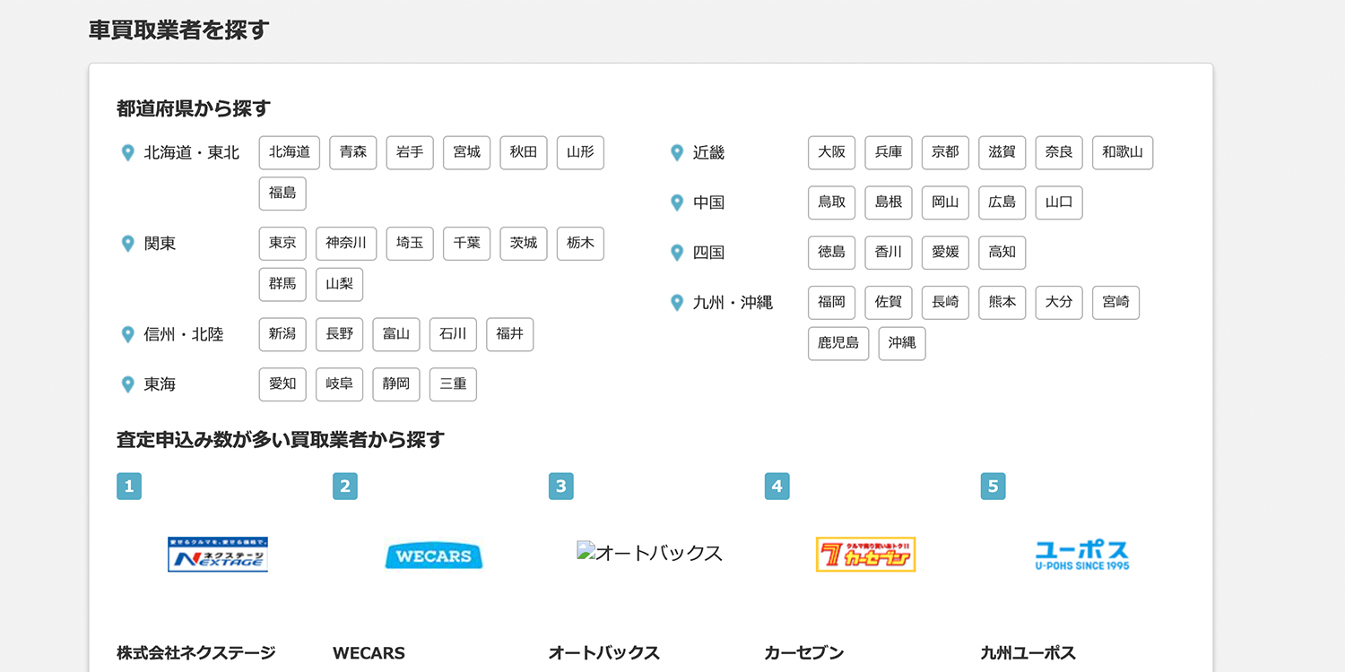Click the ユーポス U-POHS logo
1345x672 pixels.
pyautogui.click(x=1082, y=555)
